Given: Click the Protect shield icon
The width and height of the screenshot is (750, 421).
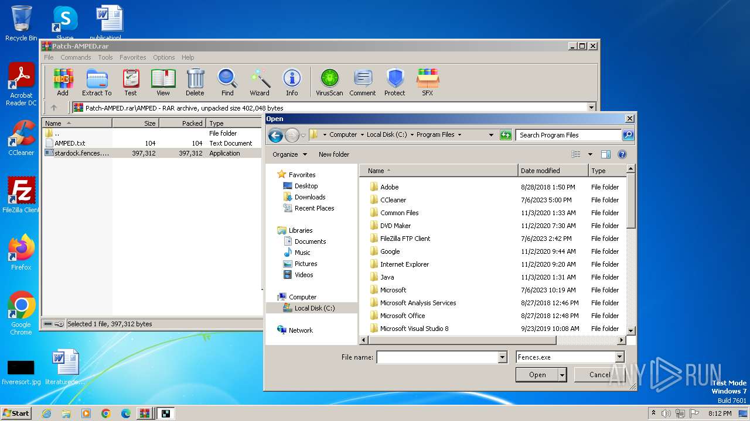Looking at the screenshot, I should point(395,82).
